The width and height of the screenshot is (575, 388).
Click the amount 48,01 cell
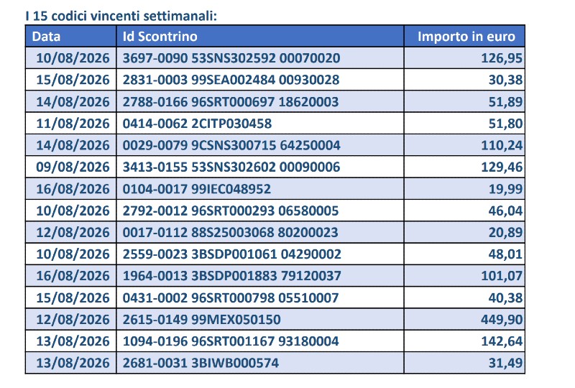464,254
